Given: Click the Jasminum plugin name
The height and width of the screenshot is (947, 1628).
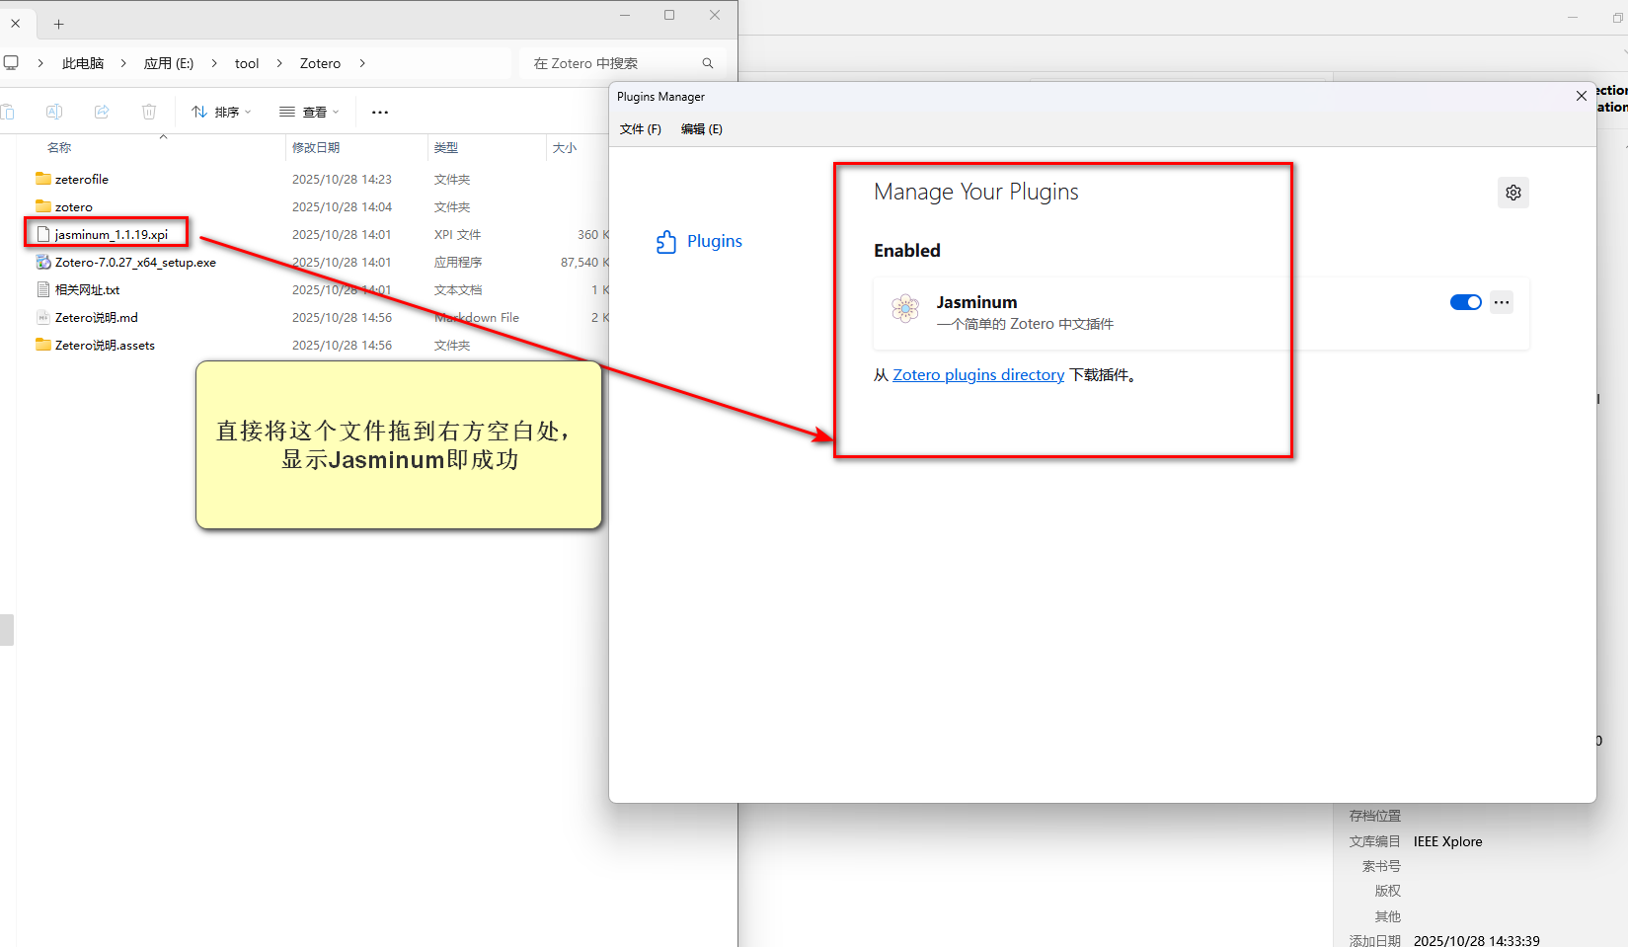Looking at the screenshot, I should [976, 302].
